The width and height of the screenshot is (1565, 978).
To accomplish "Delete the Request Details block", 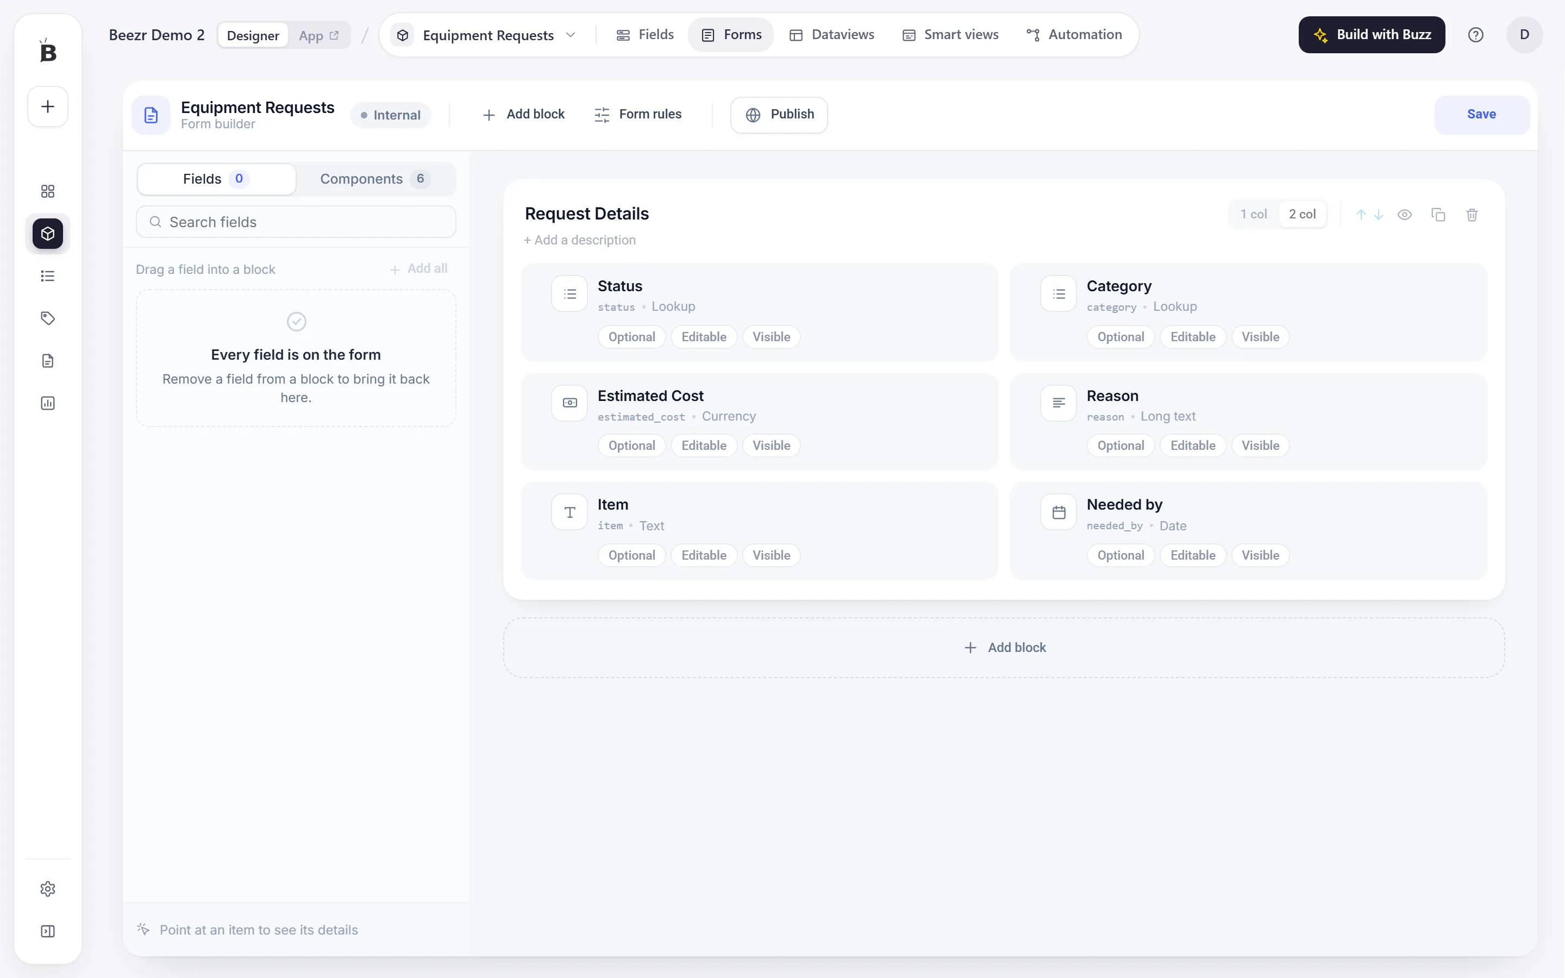I will click(x=1472, y=215).
